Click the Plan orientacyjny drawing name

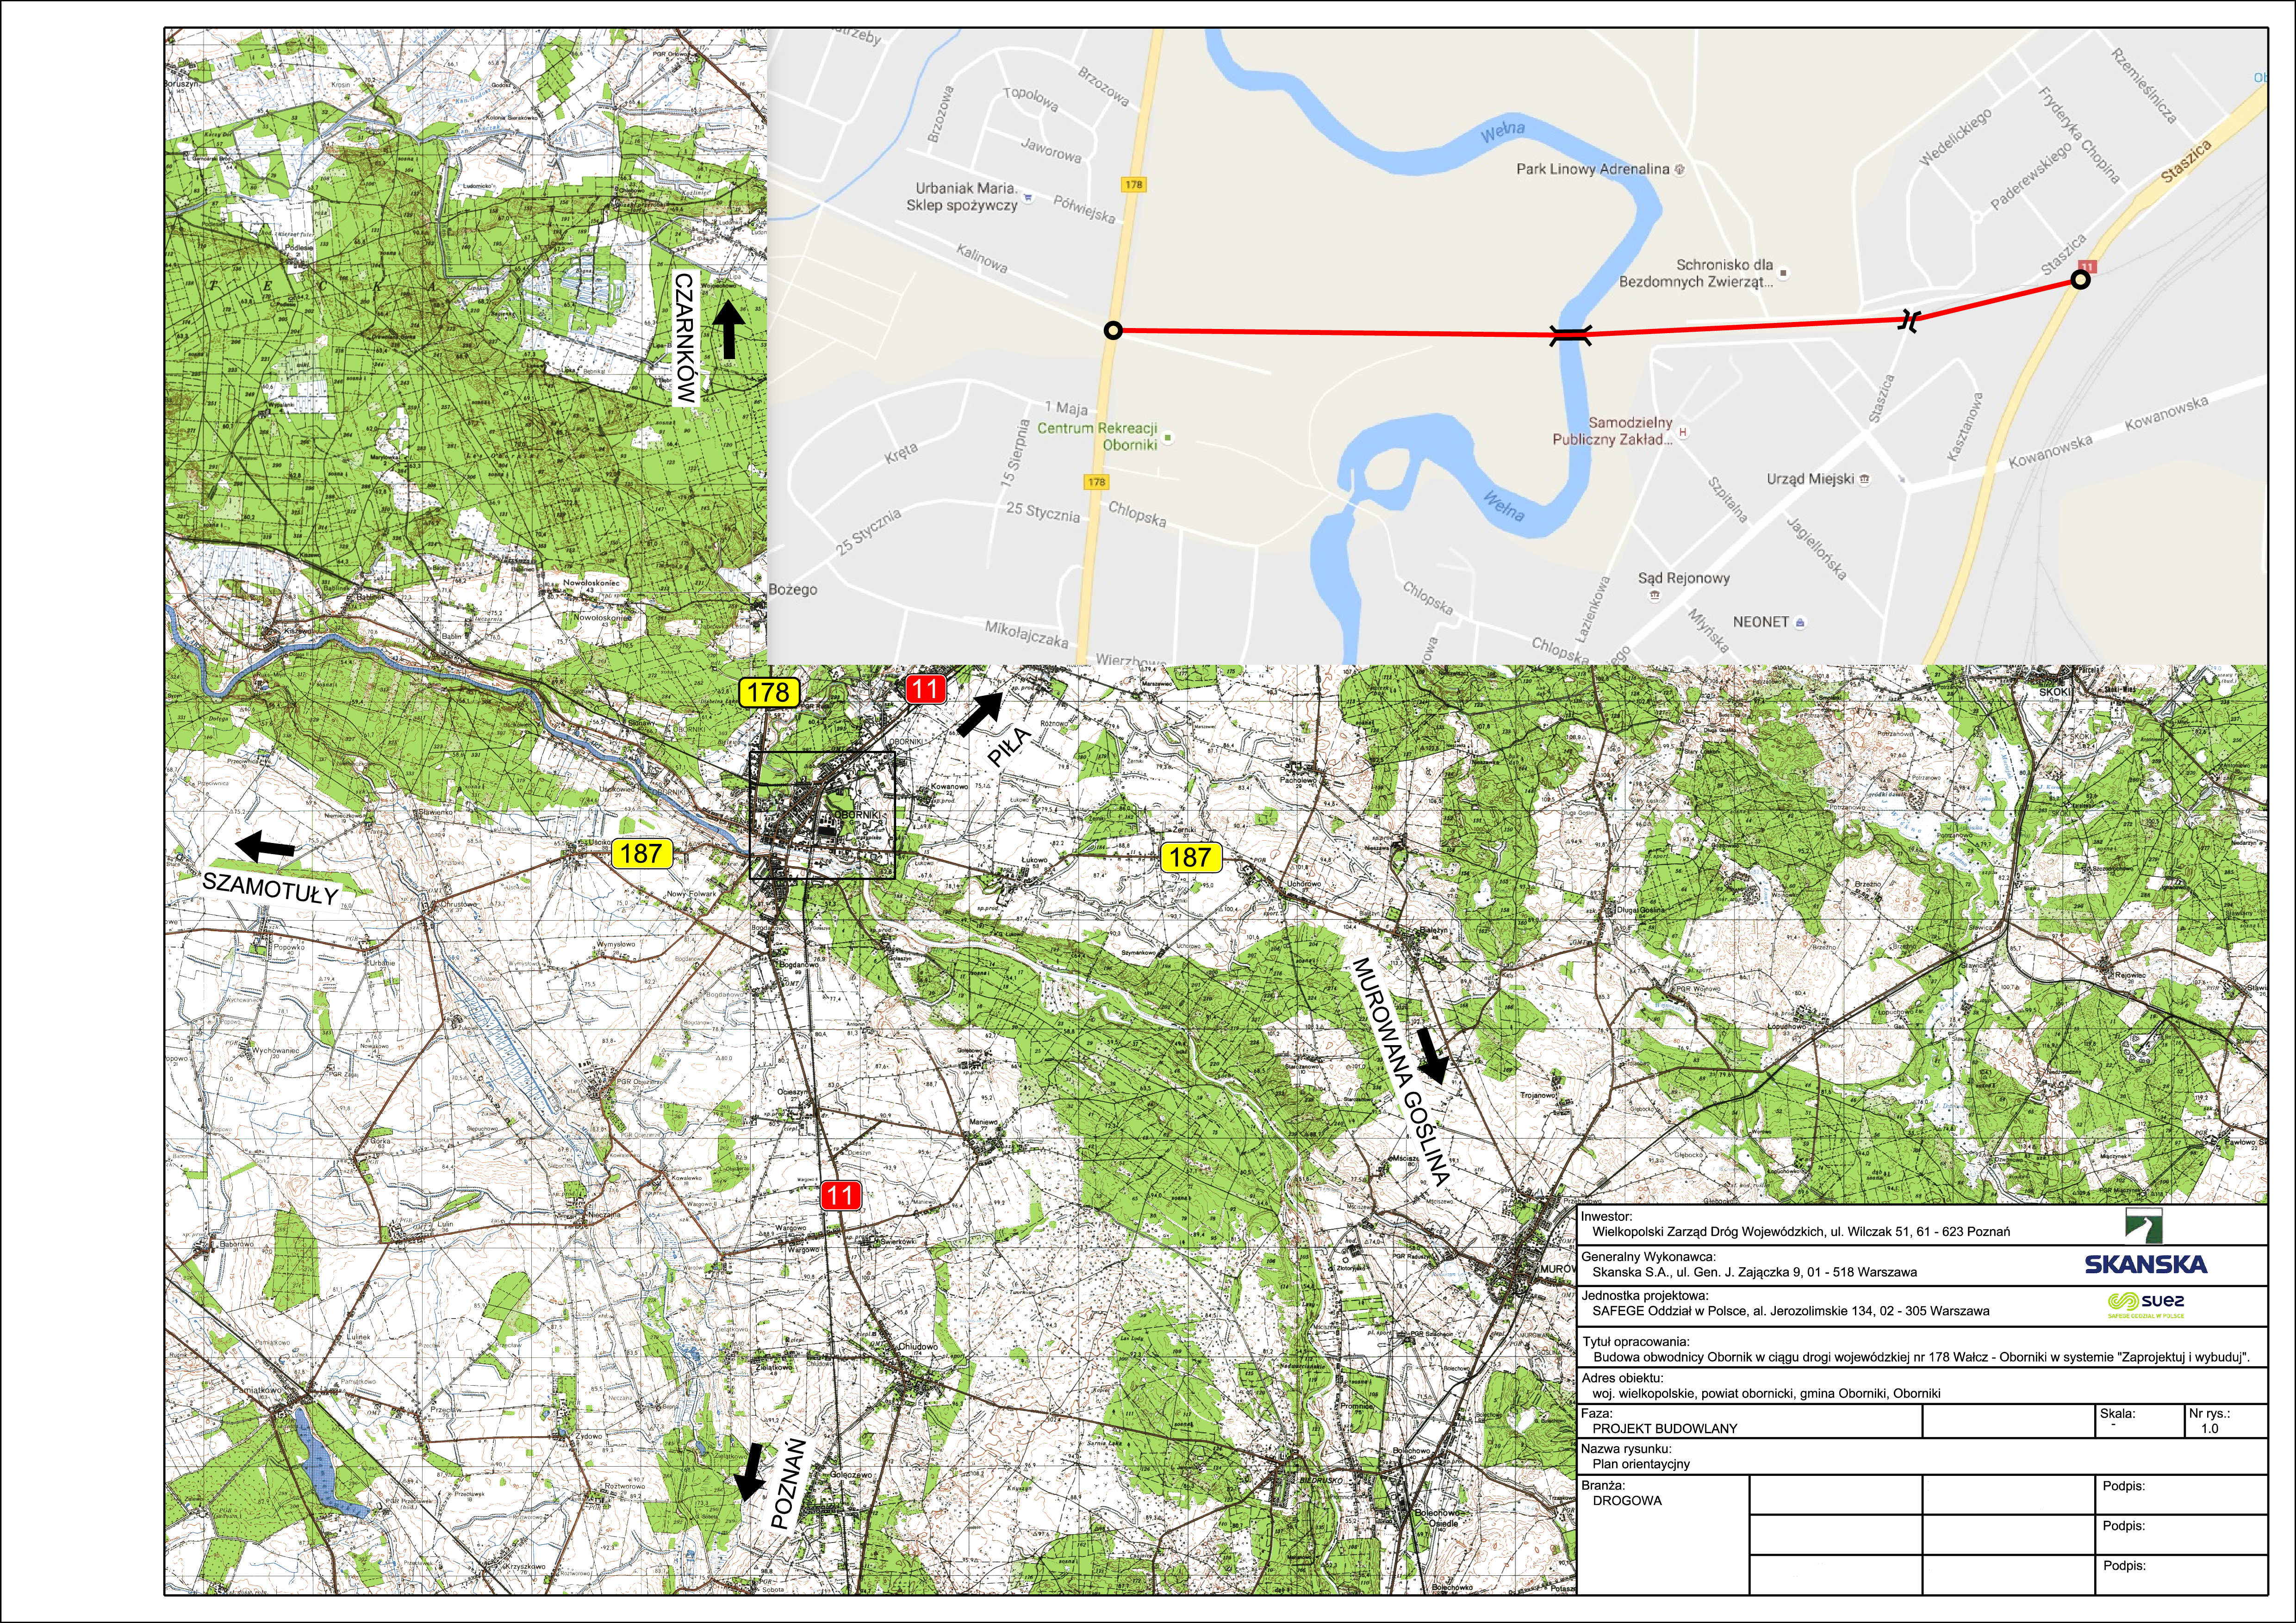click(1641, 1464)
